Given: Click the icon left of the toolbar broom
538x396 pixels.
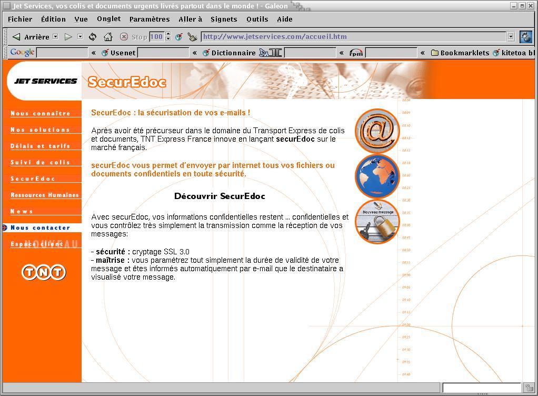Looking at the screenshot, I should (179, 37).
